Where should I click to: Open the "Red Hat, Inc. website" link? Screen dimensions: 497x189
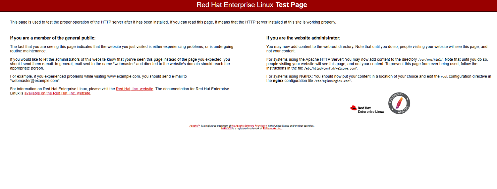[135, 89]
